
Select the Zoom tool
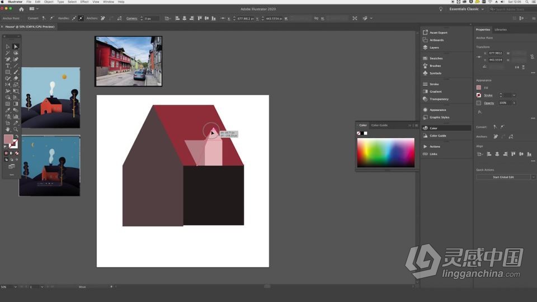16,129
